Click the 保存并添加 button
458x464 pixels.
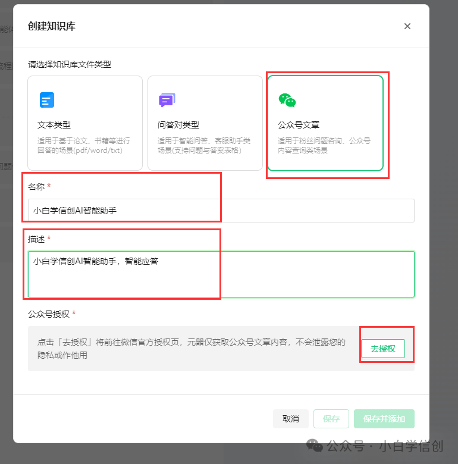tap(384, 419)
